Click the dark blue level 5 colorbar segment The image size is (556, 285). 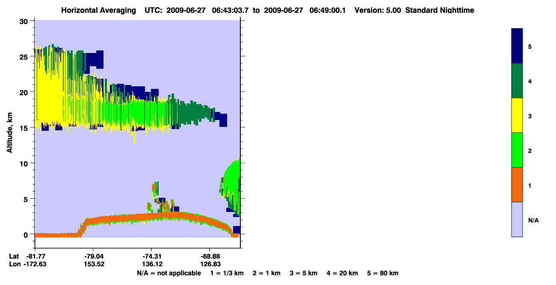click(x=517, y=46)
